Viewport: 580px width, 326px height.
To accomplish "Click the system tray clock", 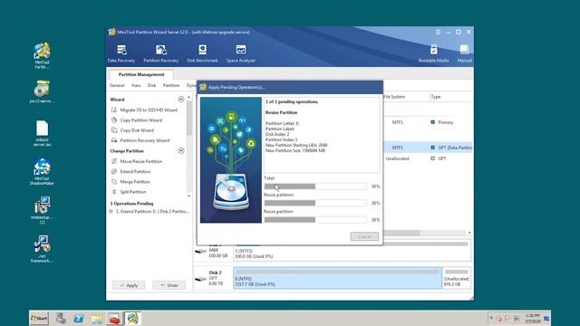I will pyautogui.click(x=532, y=318).
